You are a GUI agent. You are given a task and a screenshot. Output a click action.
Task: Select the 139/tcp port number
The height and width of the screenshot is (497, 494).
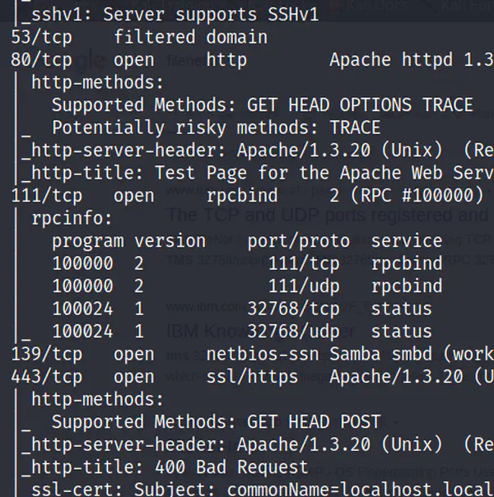coord(46,354)
